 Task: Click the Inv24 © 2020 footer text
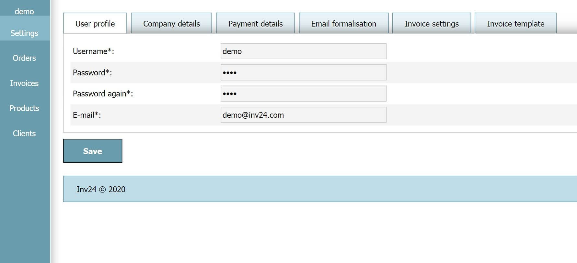pos(101,189)
